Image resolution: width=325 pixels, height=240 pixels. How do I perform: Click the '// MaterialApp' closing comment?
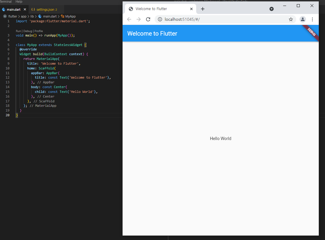coord(43,106)
